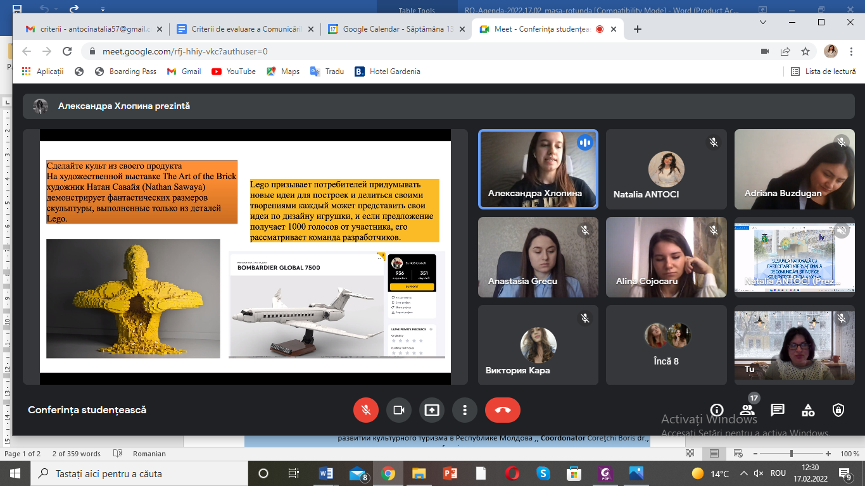Viewport: 865px width, 486px height.
Task: Unmute the microphone in Meet
Action: point(366,410)
